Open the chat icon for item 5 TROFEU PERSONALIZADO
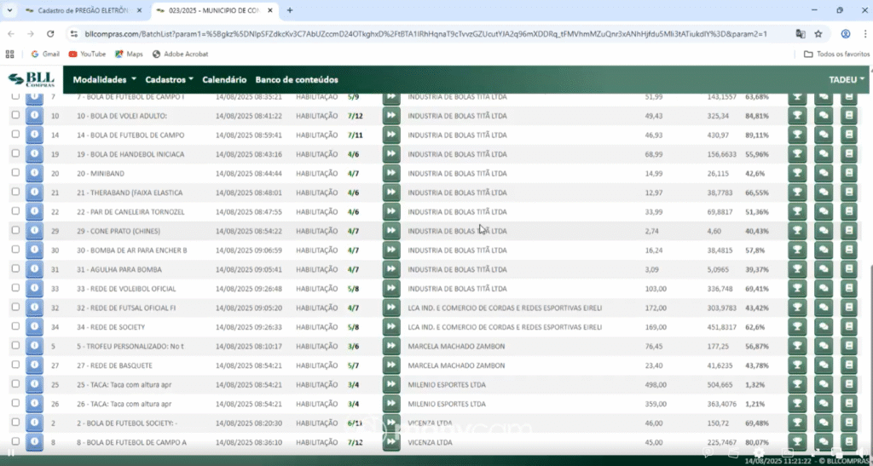The image size is (873, 466). coord(824,347)
